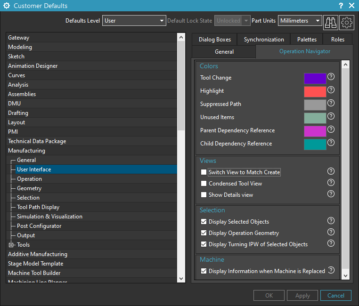Select Additive Manufacturing category
Viewport: 359px width, 306px height.
91,254
